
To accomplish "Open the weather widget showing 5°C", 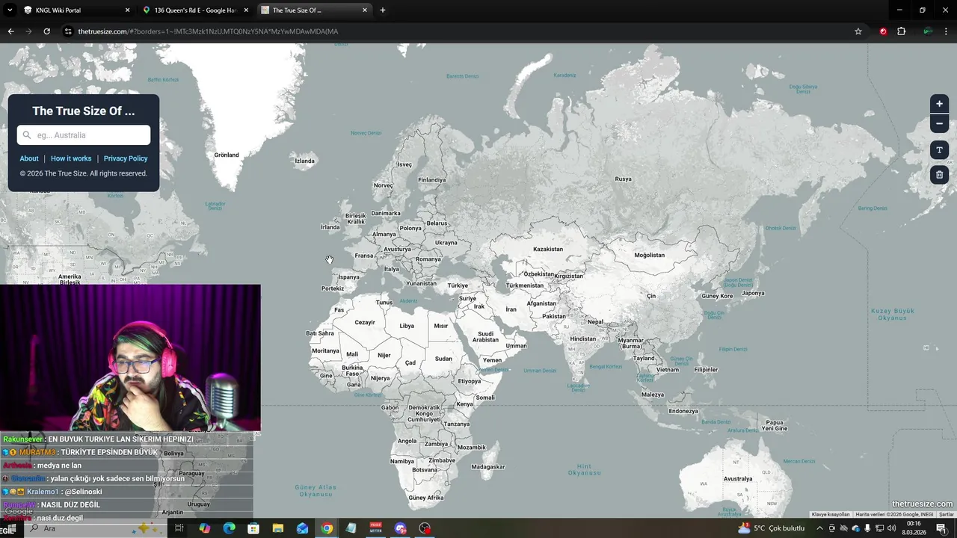I will tap(772, 528).
